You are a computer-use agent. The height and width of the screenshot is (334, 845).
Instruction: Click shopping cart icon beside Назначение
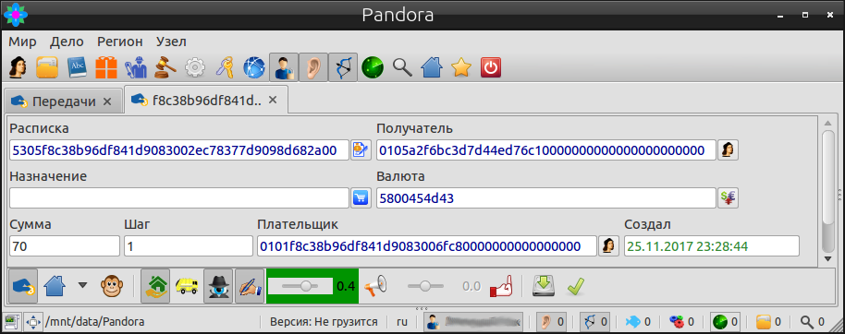pos(360,198)
